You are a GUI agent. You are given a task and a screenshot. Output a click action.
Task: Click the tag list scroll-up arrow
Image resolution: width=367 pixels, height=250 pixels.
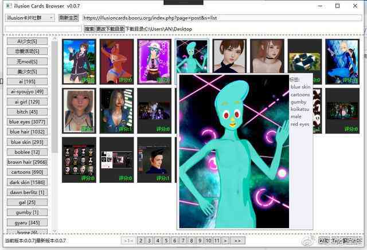pos(54,38)
